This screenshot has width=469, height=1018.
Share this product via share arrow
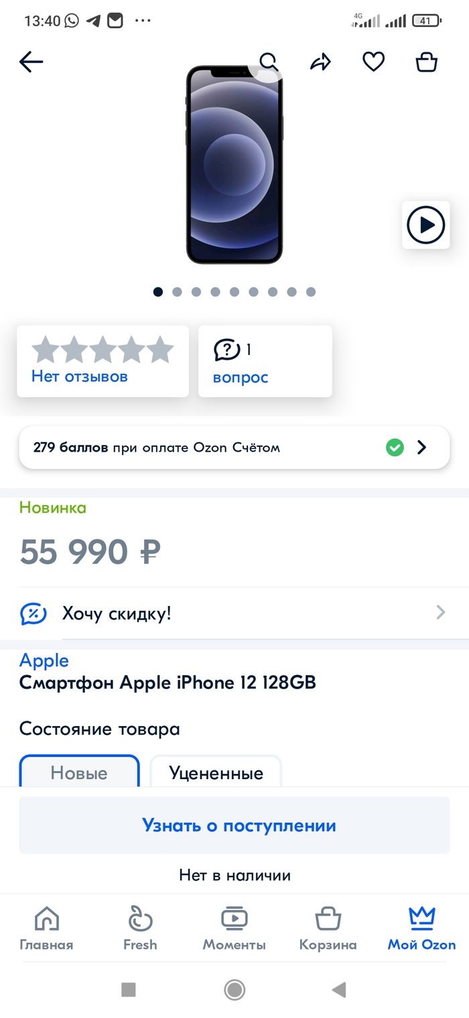(321, 62)
